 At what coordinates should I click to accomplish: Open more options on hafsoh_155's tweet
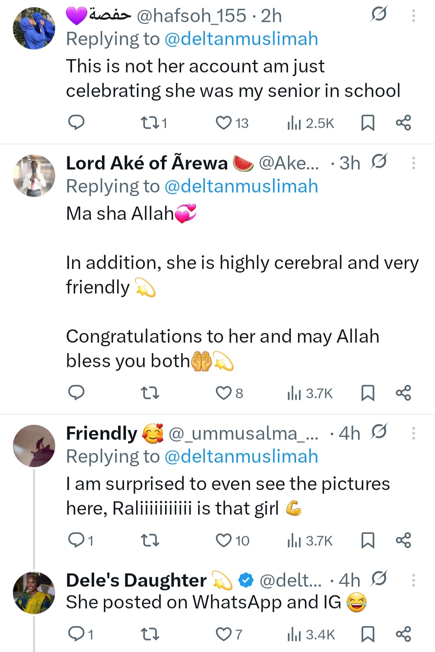413,16
